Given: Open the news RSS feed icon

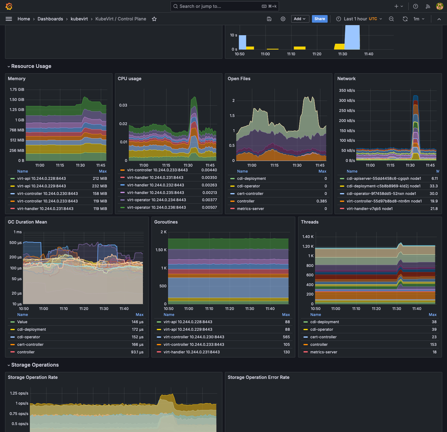Looking at the screenshot, I should (x=428, y=6).
